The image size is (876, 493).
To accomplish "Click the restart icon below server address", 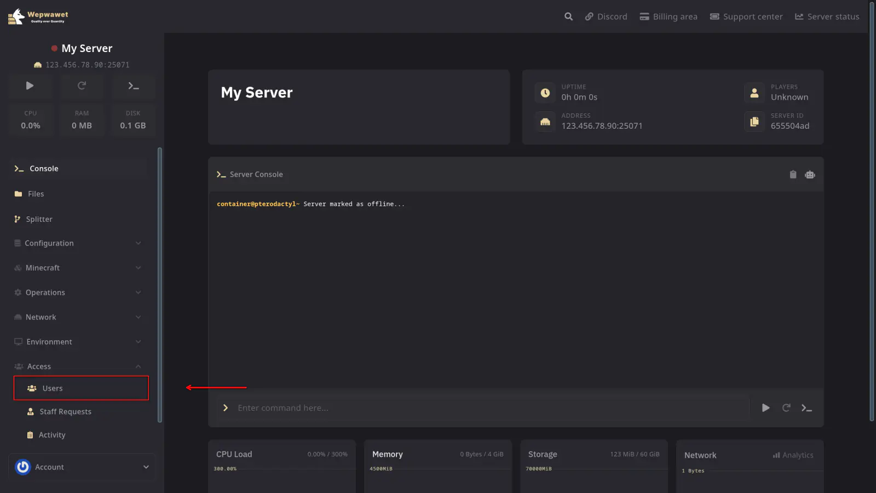I will [82, 85].
